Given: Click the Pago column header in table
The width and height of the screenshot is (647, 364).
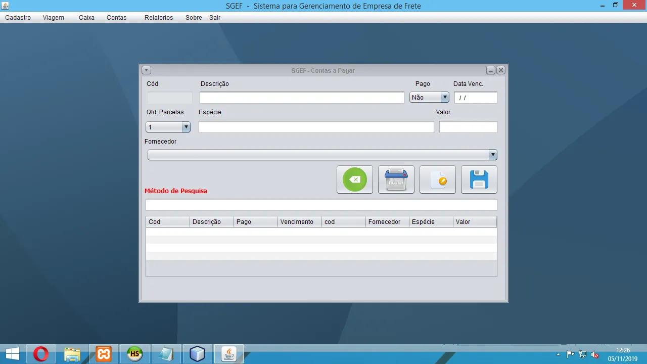Looking at the screenshot, I should (256, 222).
